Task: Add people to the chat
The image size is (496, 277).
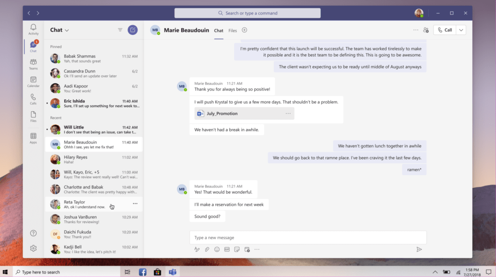Action: 426,30
